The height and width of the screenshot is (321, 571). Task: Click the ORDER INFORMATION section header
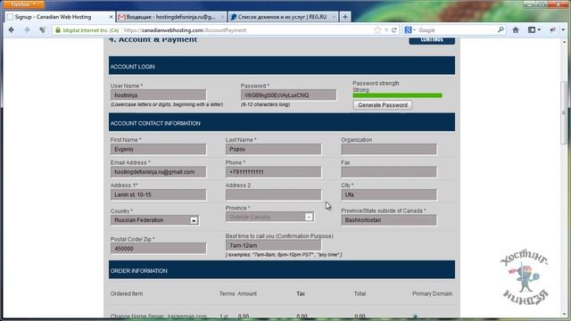click(282, 270)
